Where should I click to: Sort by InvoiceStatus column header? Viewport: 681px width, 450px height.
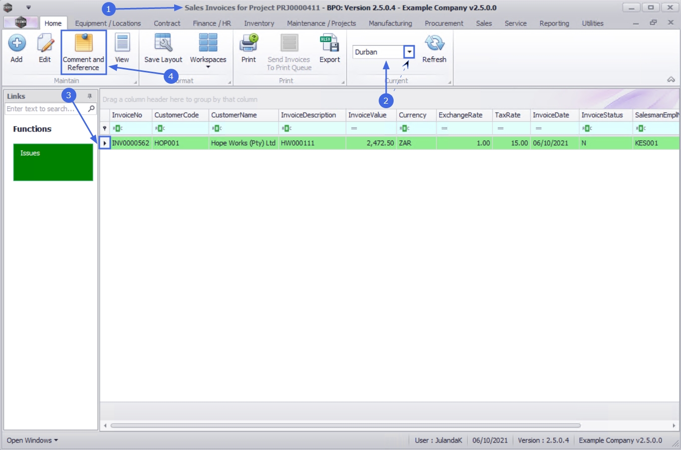(x=606, y=115)
